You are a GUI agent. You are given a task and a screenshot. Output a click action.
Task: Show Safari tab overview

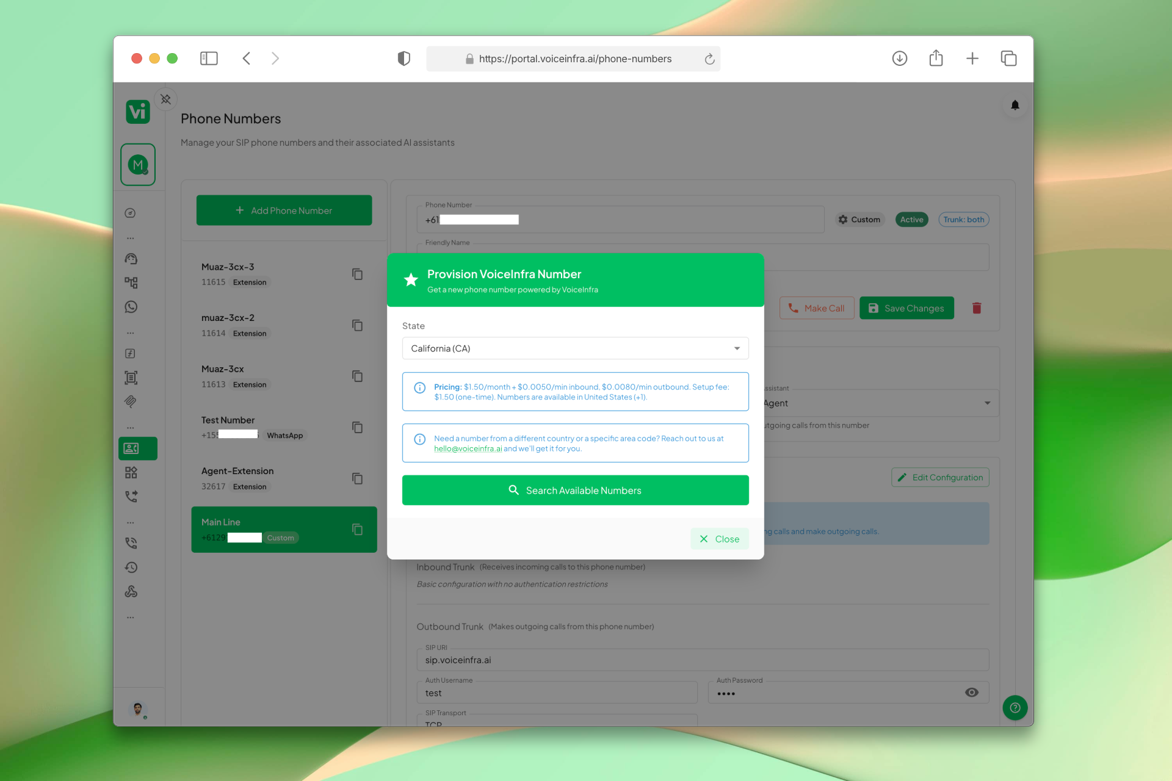point(1008,59)
